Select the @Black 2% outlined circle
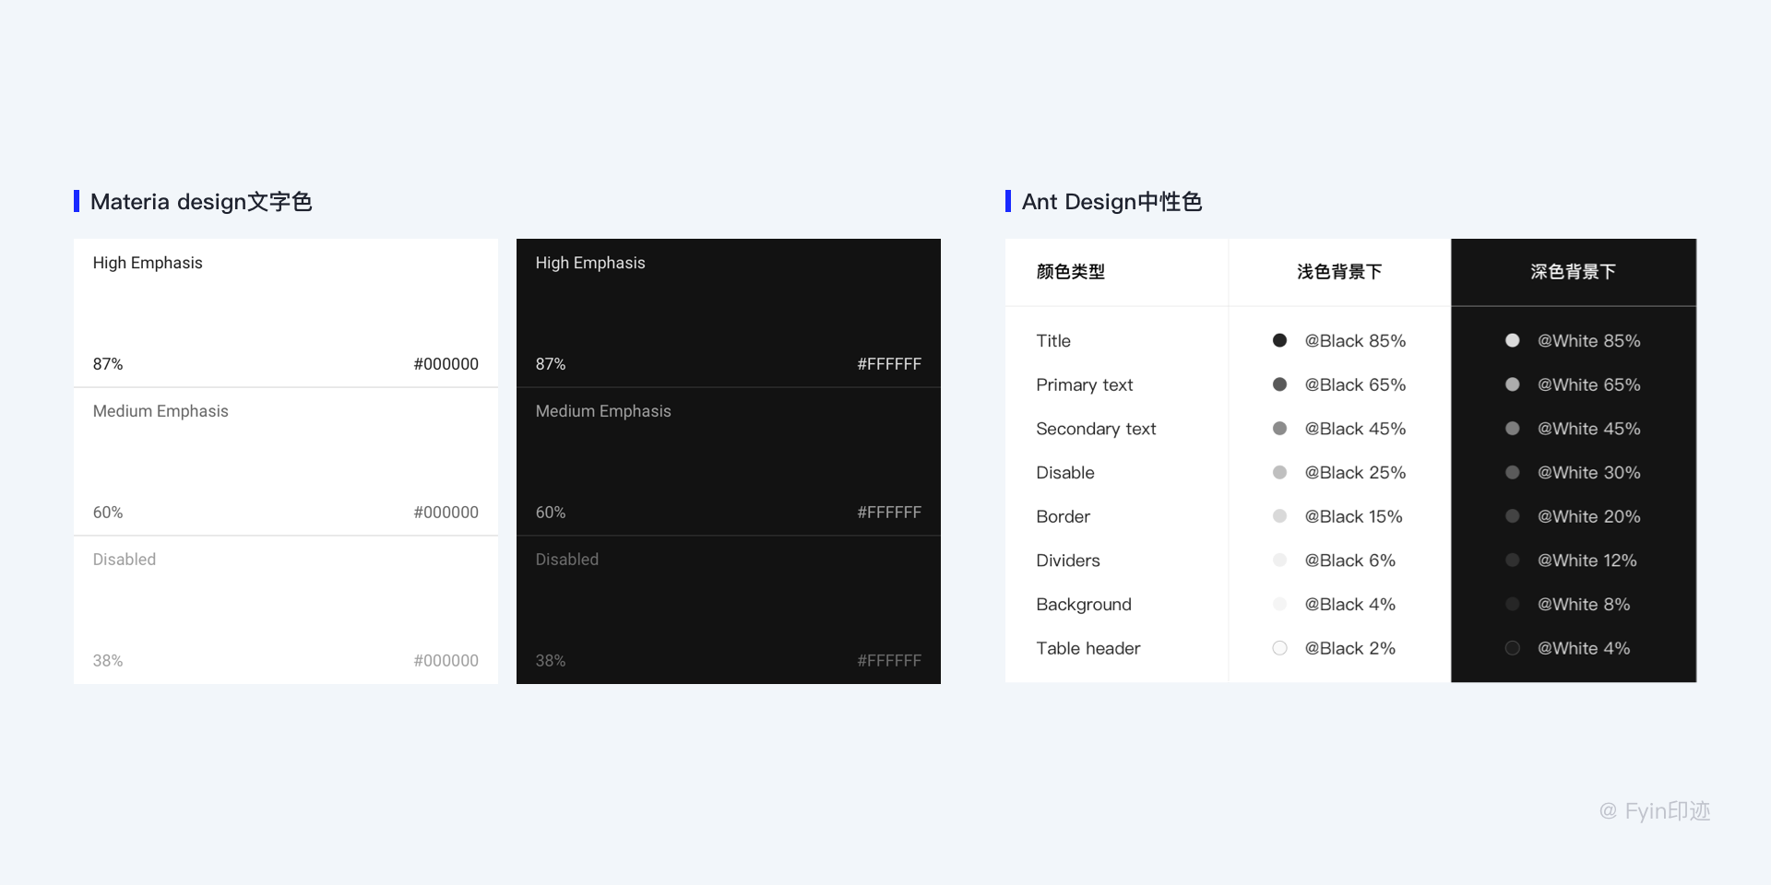Image resolution: width=1771 pixels, height=885 pixels. click(x=1279, y=648)
